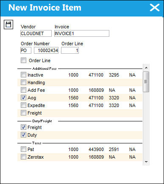Viewport: 164px width, 184px height.
Task: Click value 3295 in Inactive row
Action: point(114,75)
